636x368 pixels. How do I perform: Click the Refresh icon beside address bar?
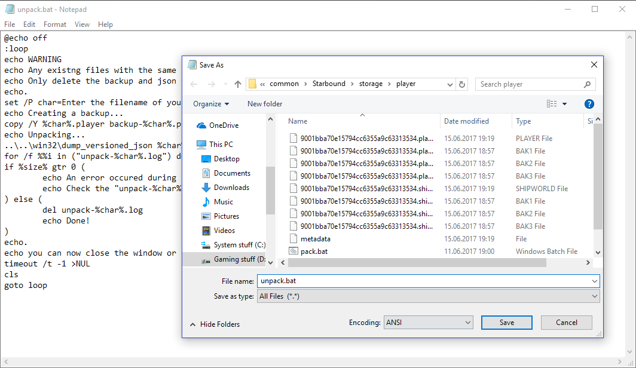[462, 84]
